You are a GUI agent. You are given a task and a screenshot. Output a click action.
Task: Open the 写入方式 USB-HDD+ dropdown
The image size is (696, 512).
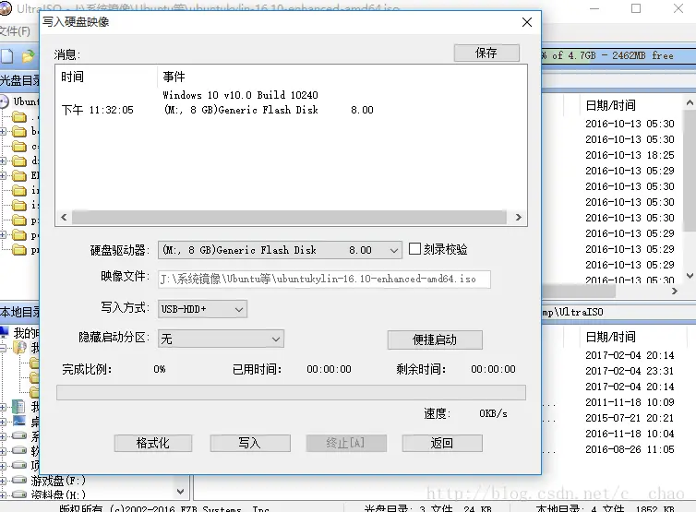point(239,309)
